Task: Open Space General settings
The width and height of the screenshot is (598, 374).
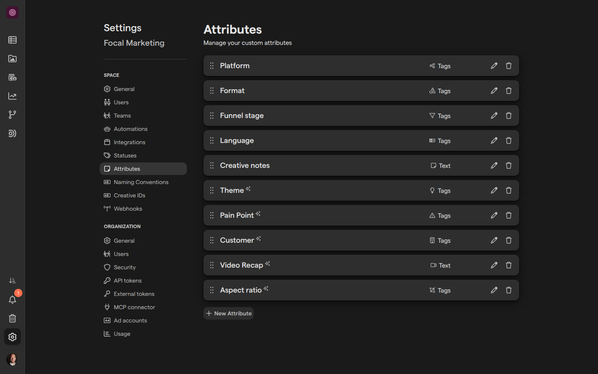Action: click(x=143, y=89)
